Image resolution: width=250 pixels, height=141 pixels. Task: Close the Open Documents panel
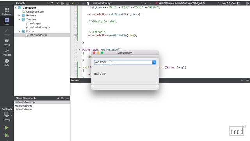68,98
